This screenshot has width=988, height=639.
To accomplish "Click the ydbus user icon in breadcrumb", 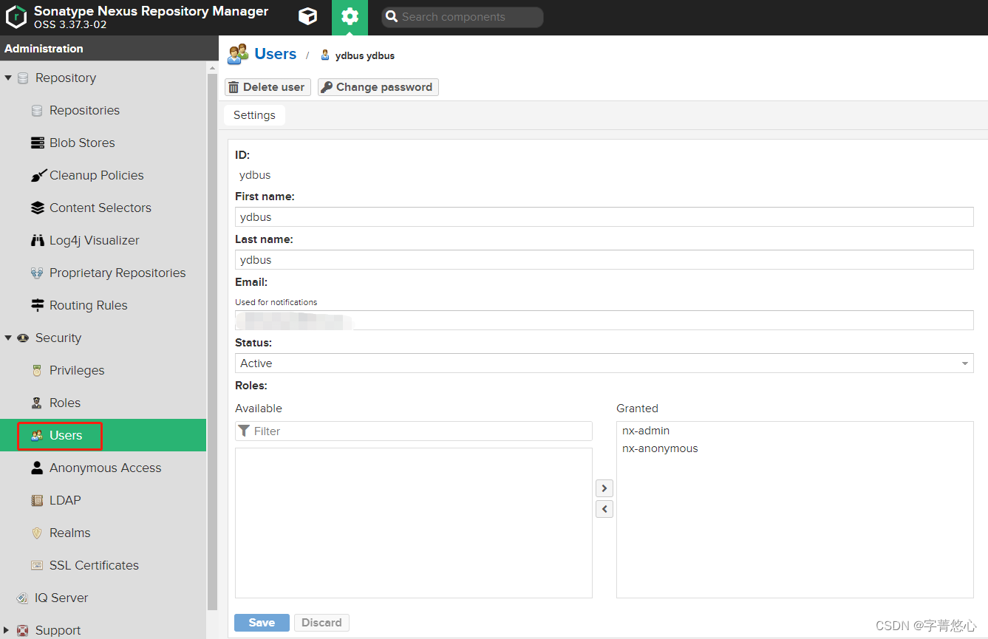I will coord(325,55).
